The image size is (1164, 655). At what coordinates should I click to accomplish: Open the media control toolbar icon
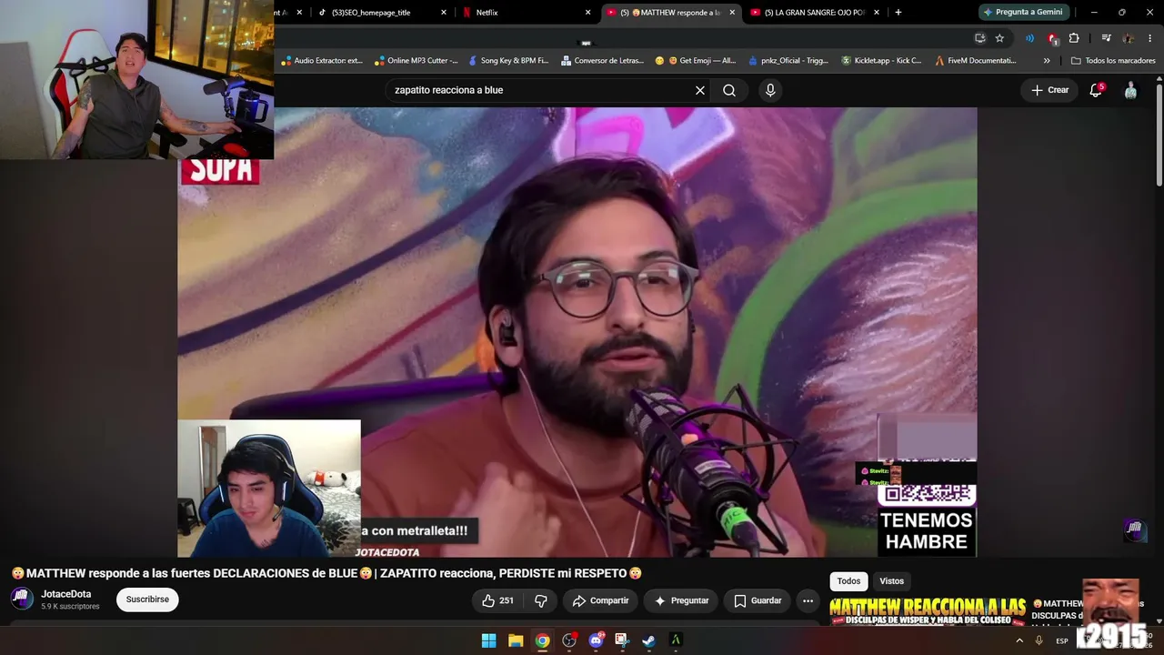pyautogui.click(x=1106, y=38)
